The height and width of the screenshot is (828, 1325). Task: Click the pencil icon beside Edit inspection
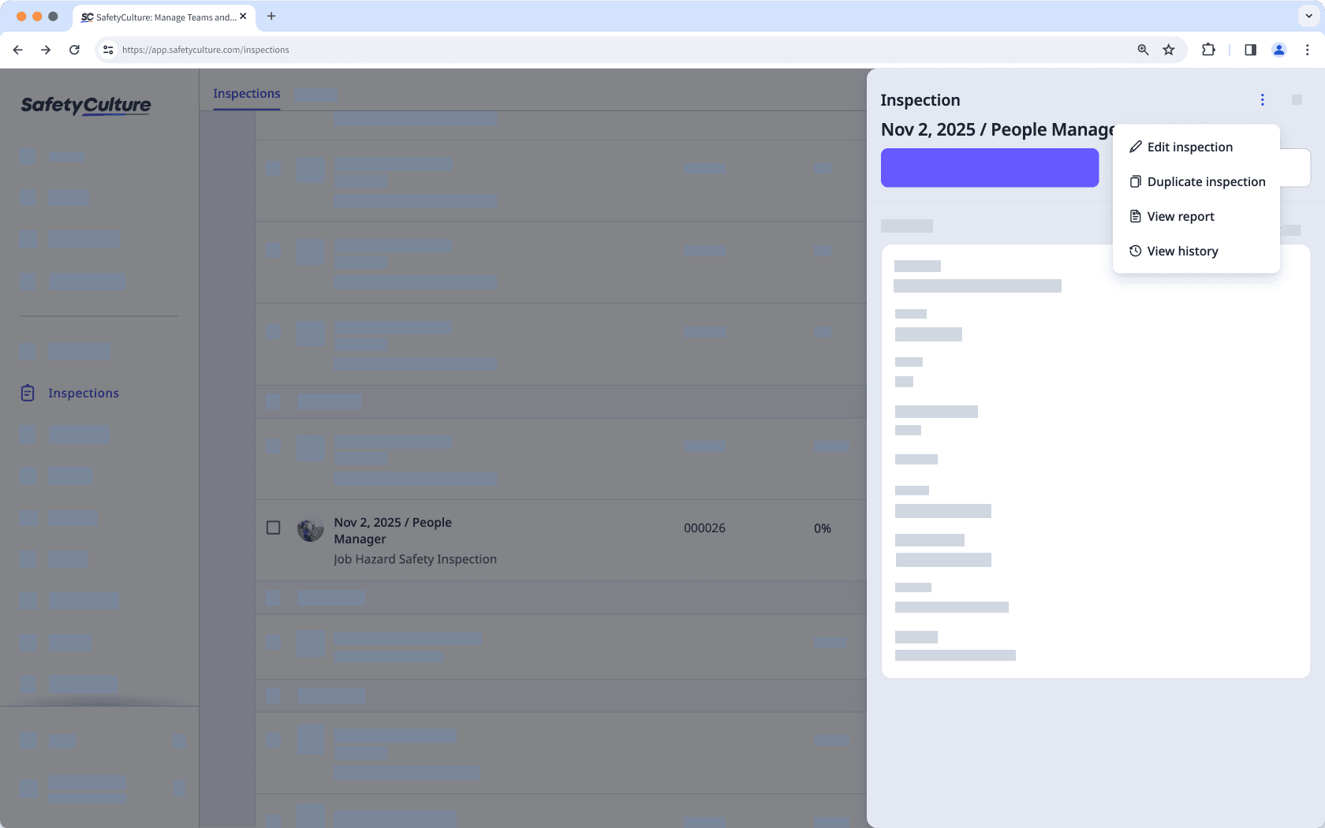click(x=1135, y=147)
